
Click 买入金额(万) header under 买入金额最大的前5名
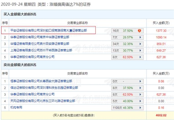tap(161, 23)
